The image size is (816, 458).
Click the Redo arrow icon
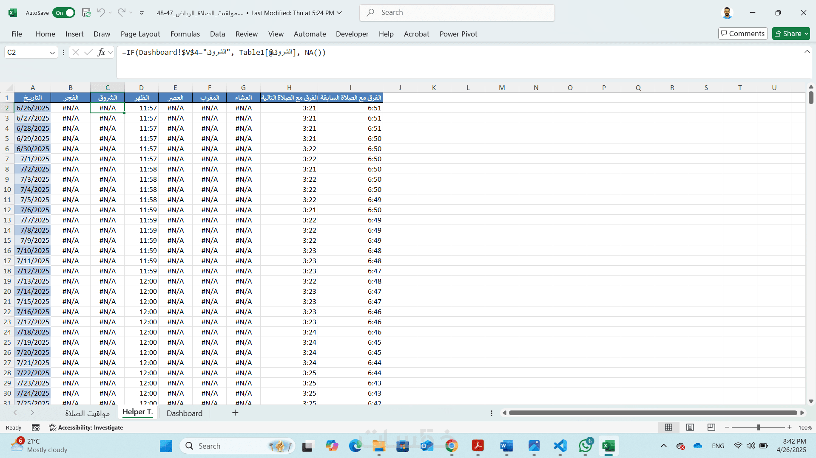coord(122,13)
